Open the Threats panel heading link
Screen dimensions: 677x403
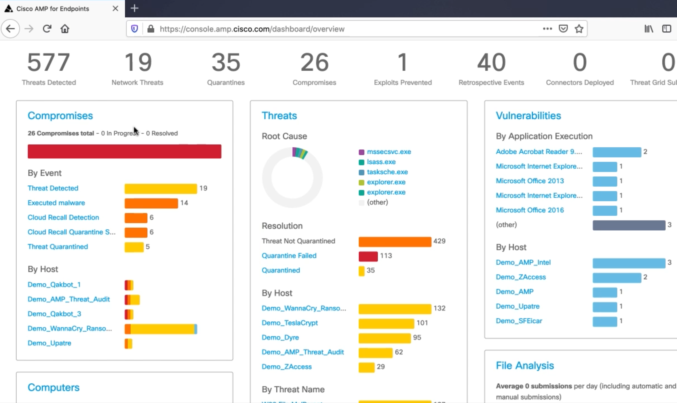(x=279, y=116)
